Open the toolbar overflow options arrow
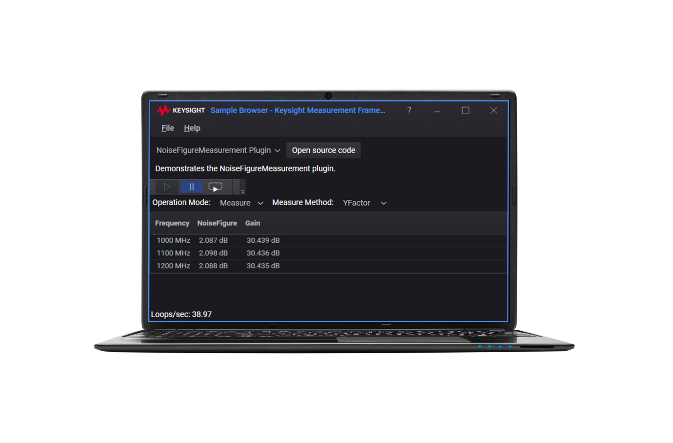 tap(243, 192)
